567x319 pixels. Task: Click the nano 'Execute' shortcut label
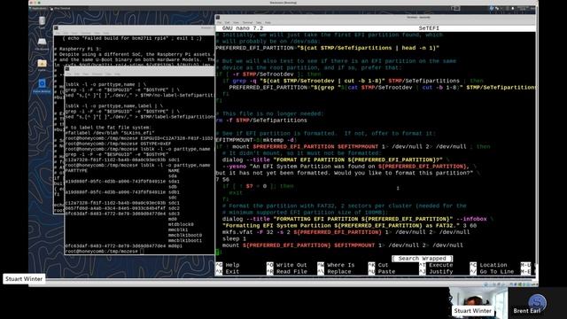pos(441,265)
